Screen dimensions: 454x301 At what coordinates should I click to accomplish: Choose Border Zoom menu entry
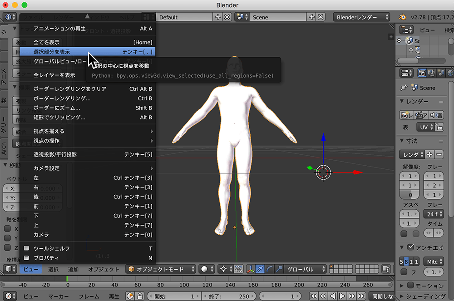[x=57, y=108]
